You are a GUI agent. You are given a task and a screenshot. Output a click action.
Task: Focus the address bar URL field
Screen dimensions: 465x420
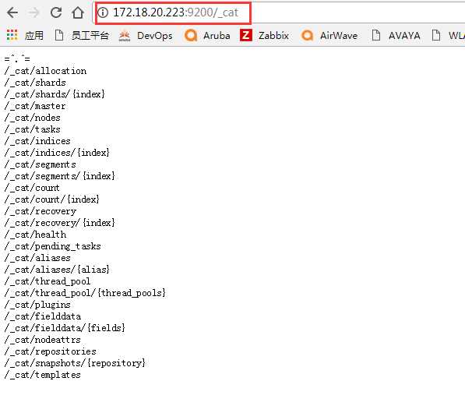pyautogui.click(x=279, y=12)
